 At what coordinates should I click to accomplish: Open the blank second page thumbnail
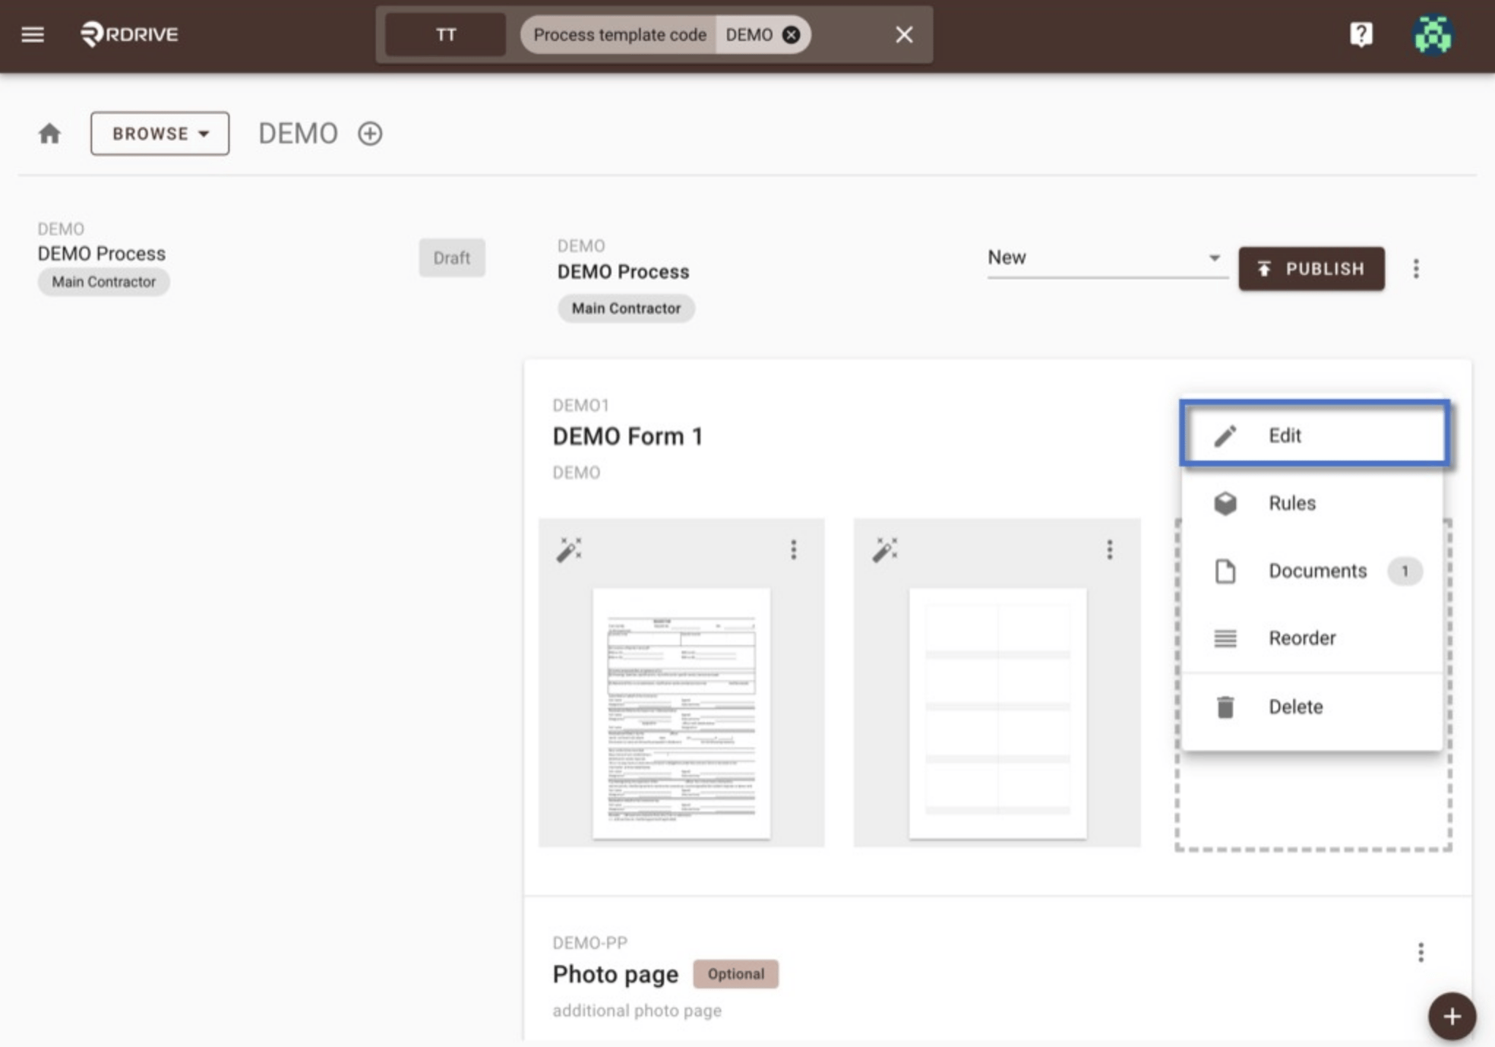tap(998, 713)
